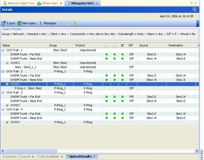Expand the OCHCC node under OCH Trail - 3

[x=7, y=105]
